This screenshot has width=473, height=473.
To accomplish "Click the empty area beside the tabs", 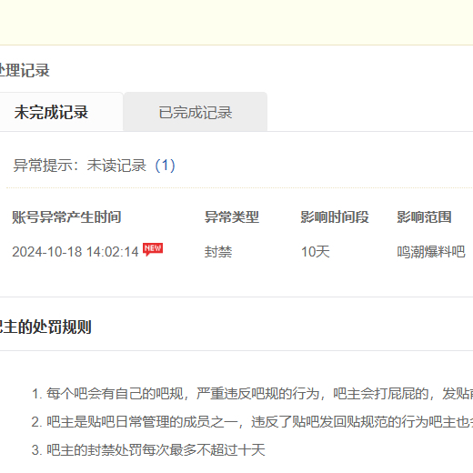I will pyautogui.click(x=370, y=112).
